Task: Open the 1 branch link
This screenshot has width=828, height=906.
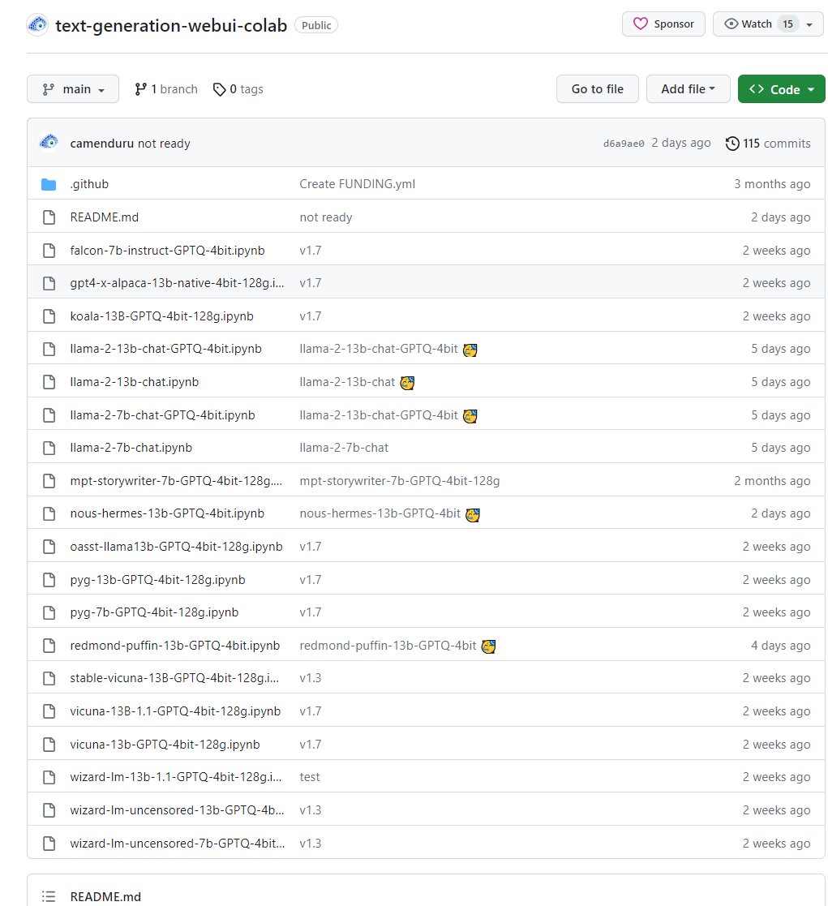Action: 165,89
